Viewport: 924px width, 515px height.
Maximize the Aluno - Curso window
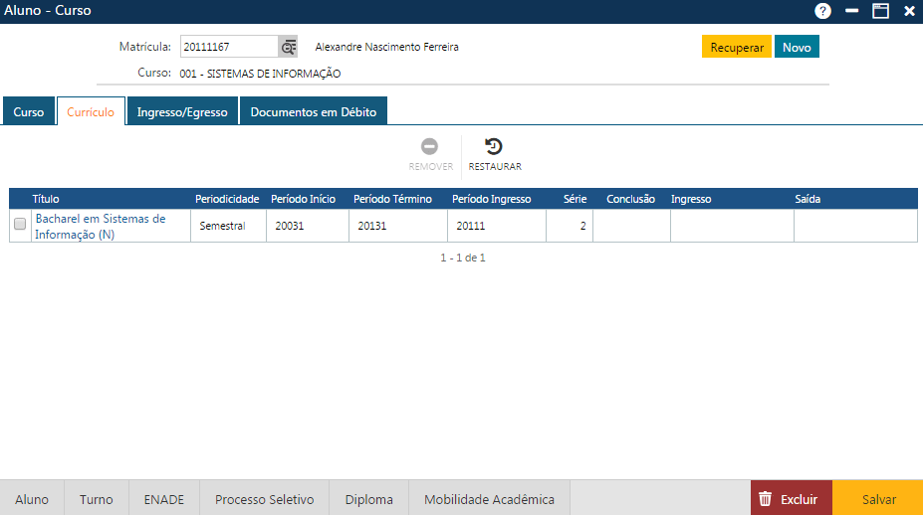click(x=880, y=11)
